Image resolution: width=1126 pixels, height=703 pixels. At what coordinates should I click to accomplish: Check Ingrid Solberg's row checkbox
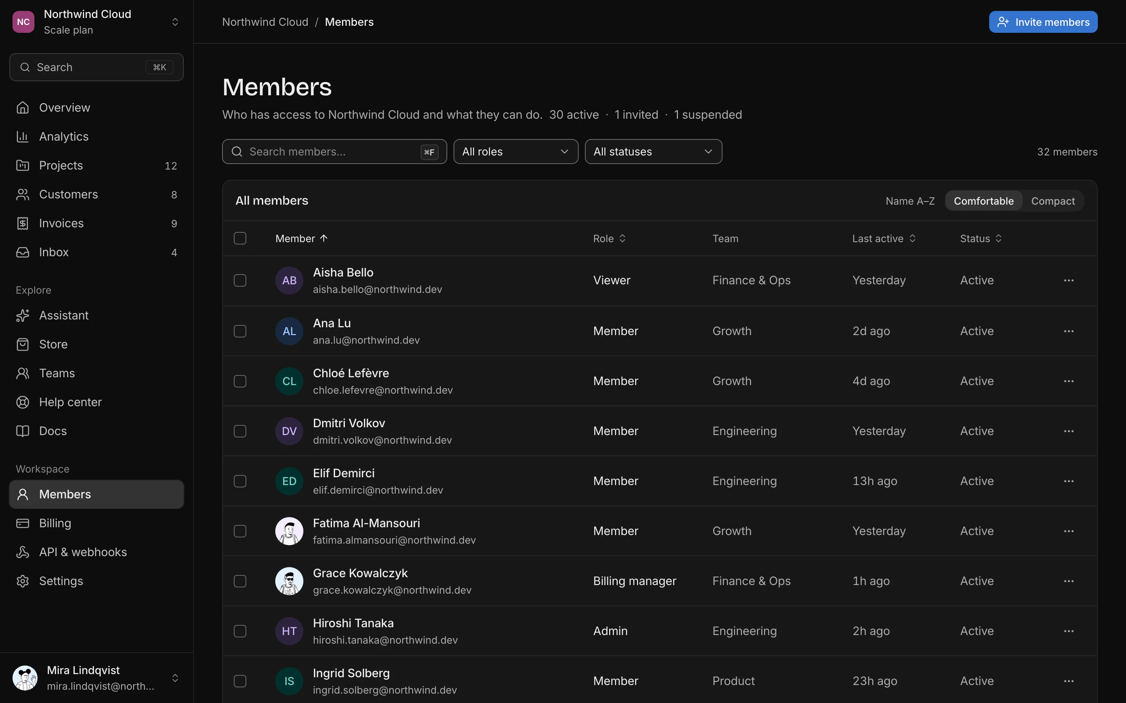tap(240, 681)
